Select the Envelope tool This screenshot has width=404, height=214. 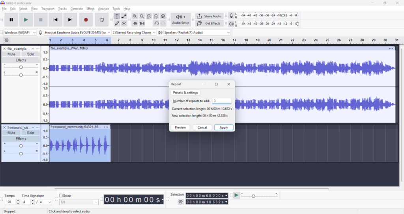click(124, 17)
